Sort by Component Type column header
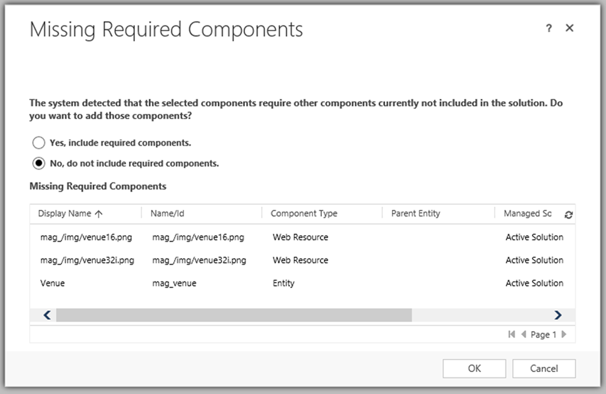 pos(304,213)
